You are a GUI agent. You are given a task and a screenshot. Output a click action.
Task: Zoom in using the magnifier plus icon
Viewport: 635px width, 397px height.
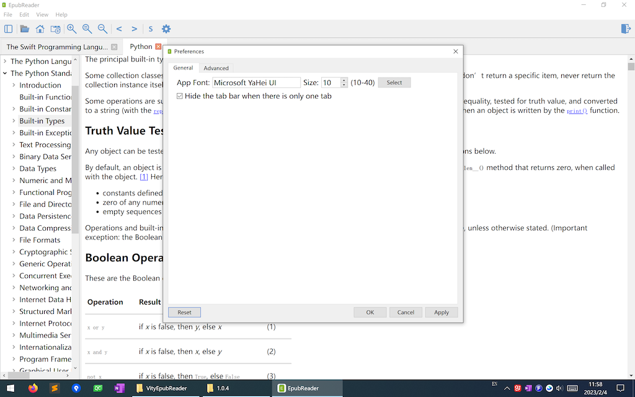pyautogui.click(x=71, y=29)
